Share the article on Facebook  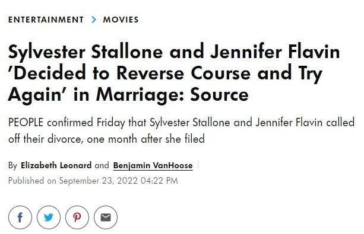20,217
